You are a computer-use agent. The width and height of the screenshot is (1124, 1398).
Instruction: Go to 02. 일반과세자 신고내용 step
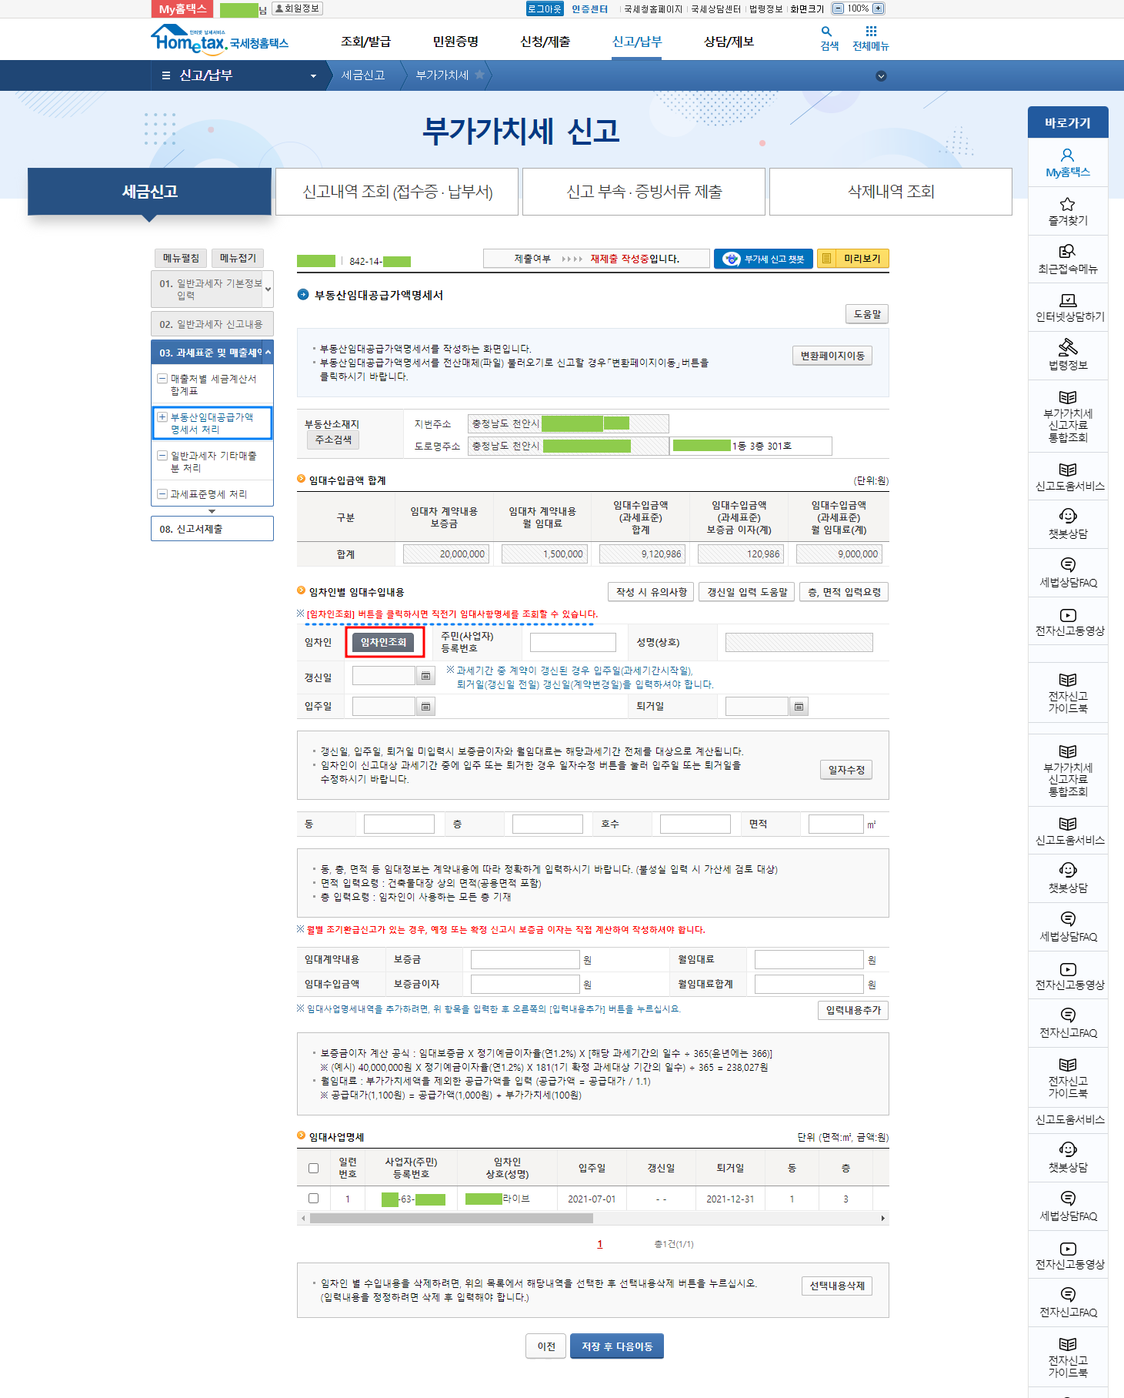(x=212, y=324)
